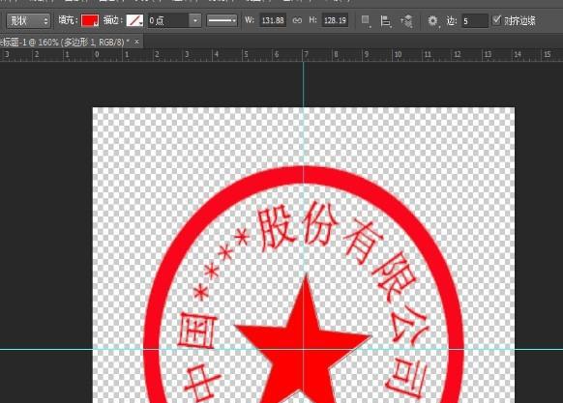Click the stroke width field showing 0 点
The width and height of the screenshot is (563, 403).
(168, 20)
